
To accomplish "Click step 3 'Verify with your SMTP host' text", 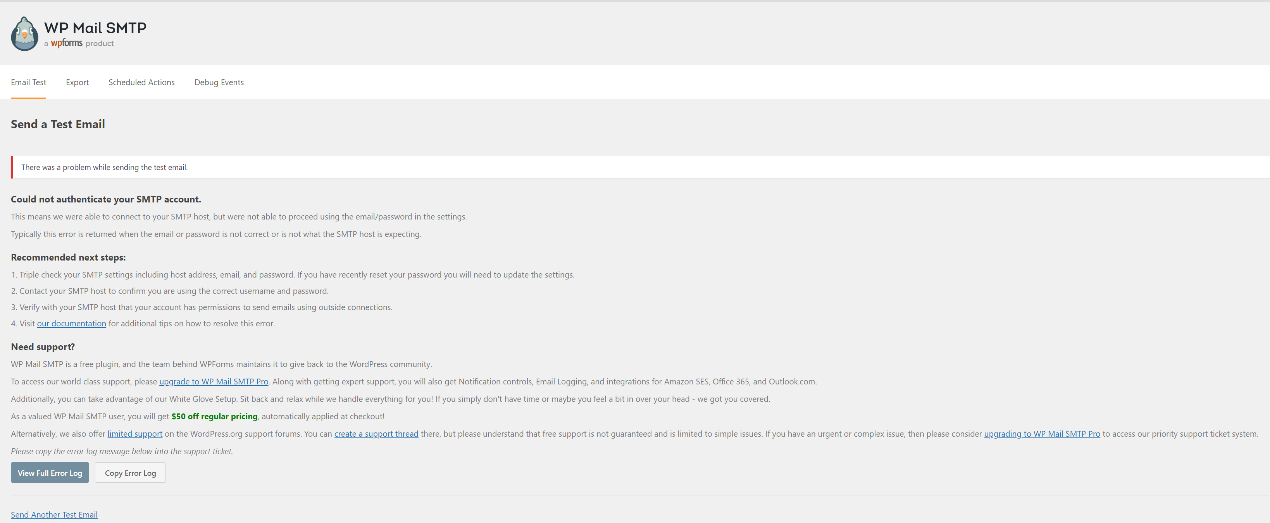I will click(202, 307).
